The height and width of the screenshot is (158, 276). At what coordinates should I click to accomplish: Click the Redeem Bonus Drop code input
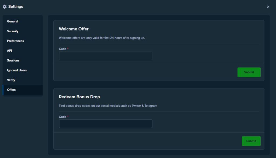[106, 124]
